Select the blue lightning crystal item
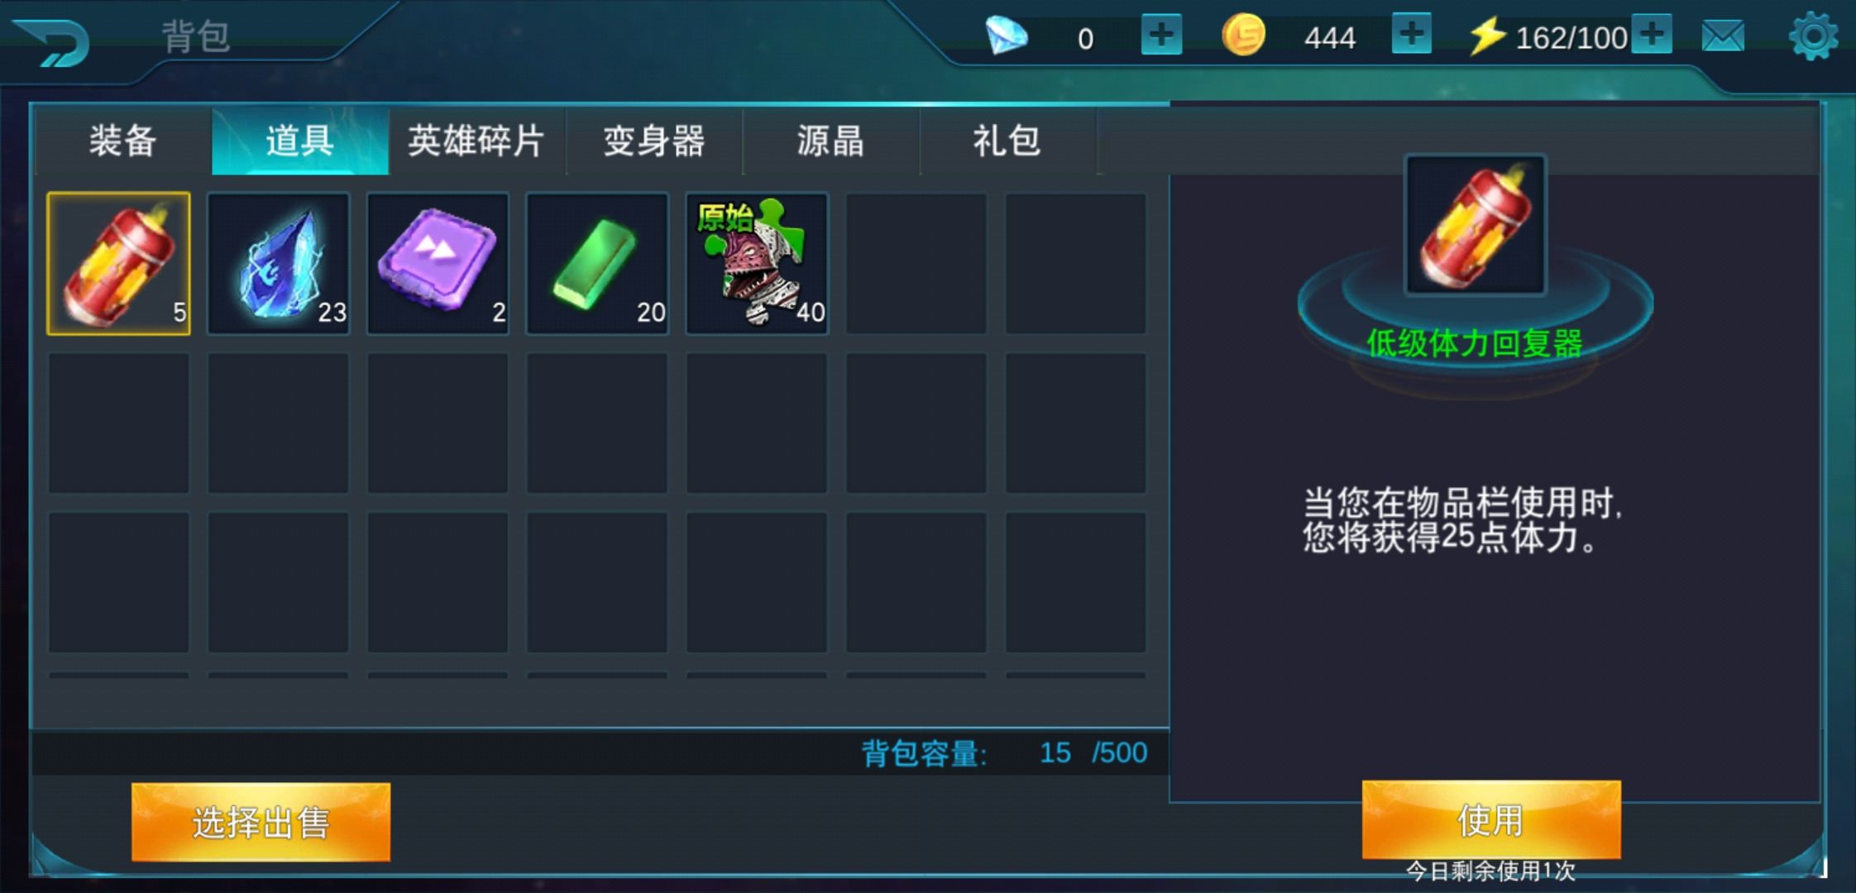The height and width of the screenshot is (893, 1856). click(278, 264)
